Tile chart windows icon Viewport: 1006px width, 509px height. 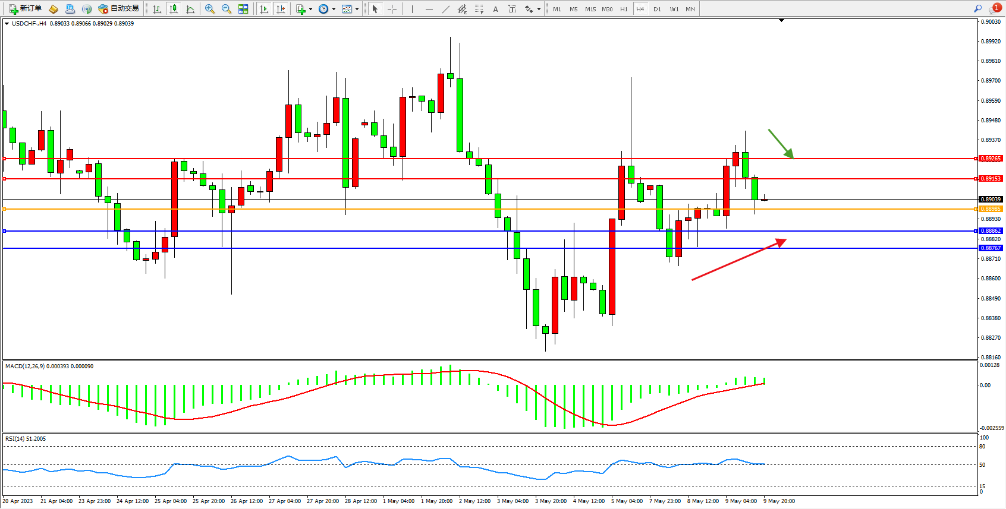(243, 9)
